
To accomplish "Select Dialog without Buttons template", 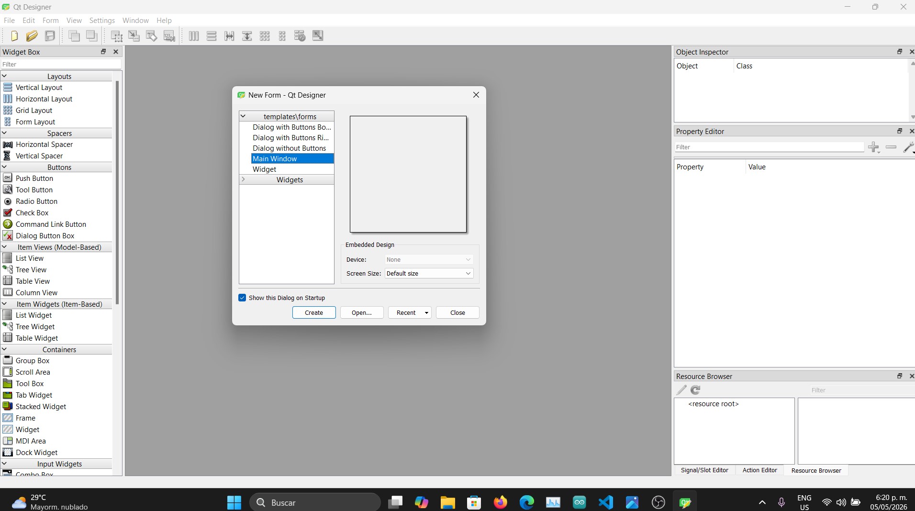I will (289, 148).
